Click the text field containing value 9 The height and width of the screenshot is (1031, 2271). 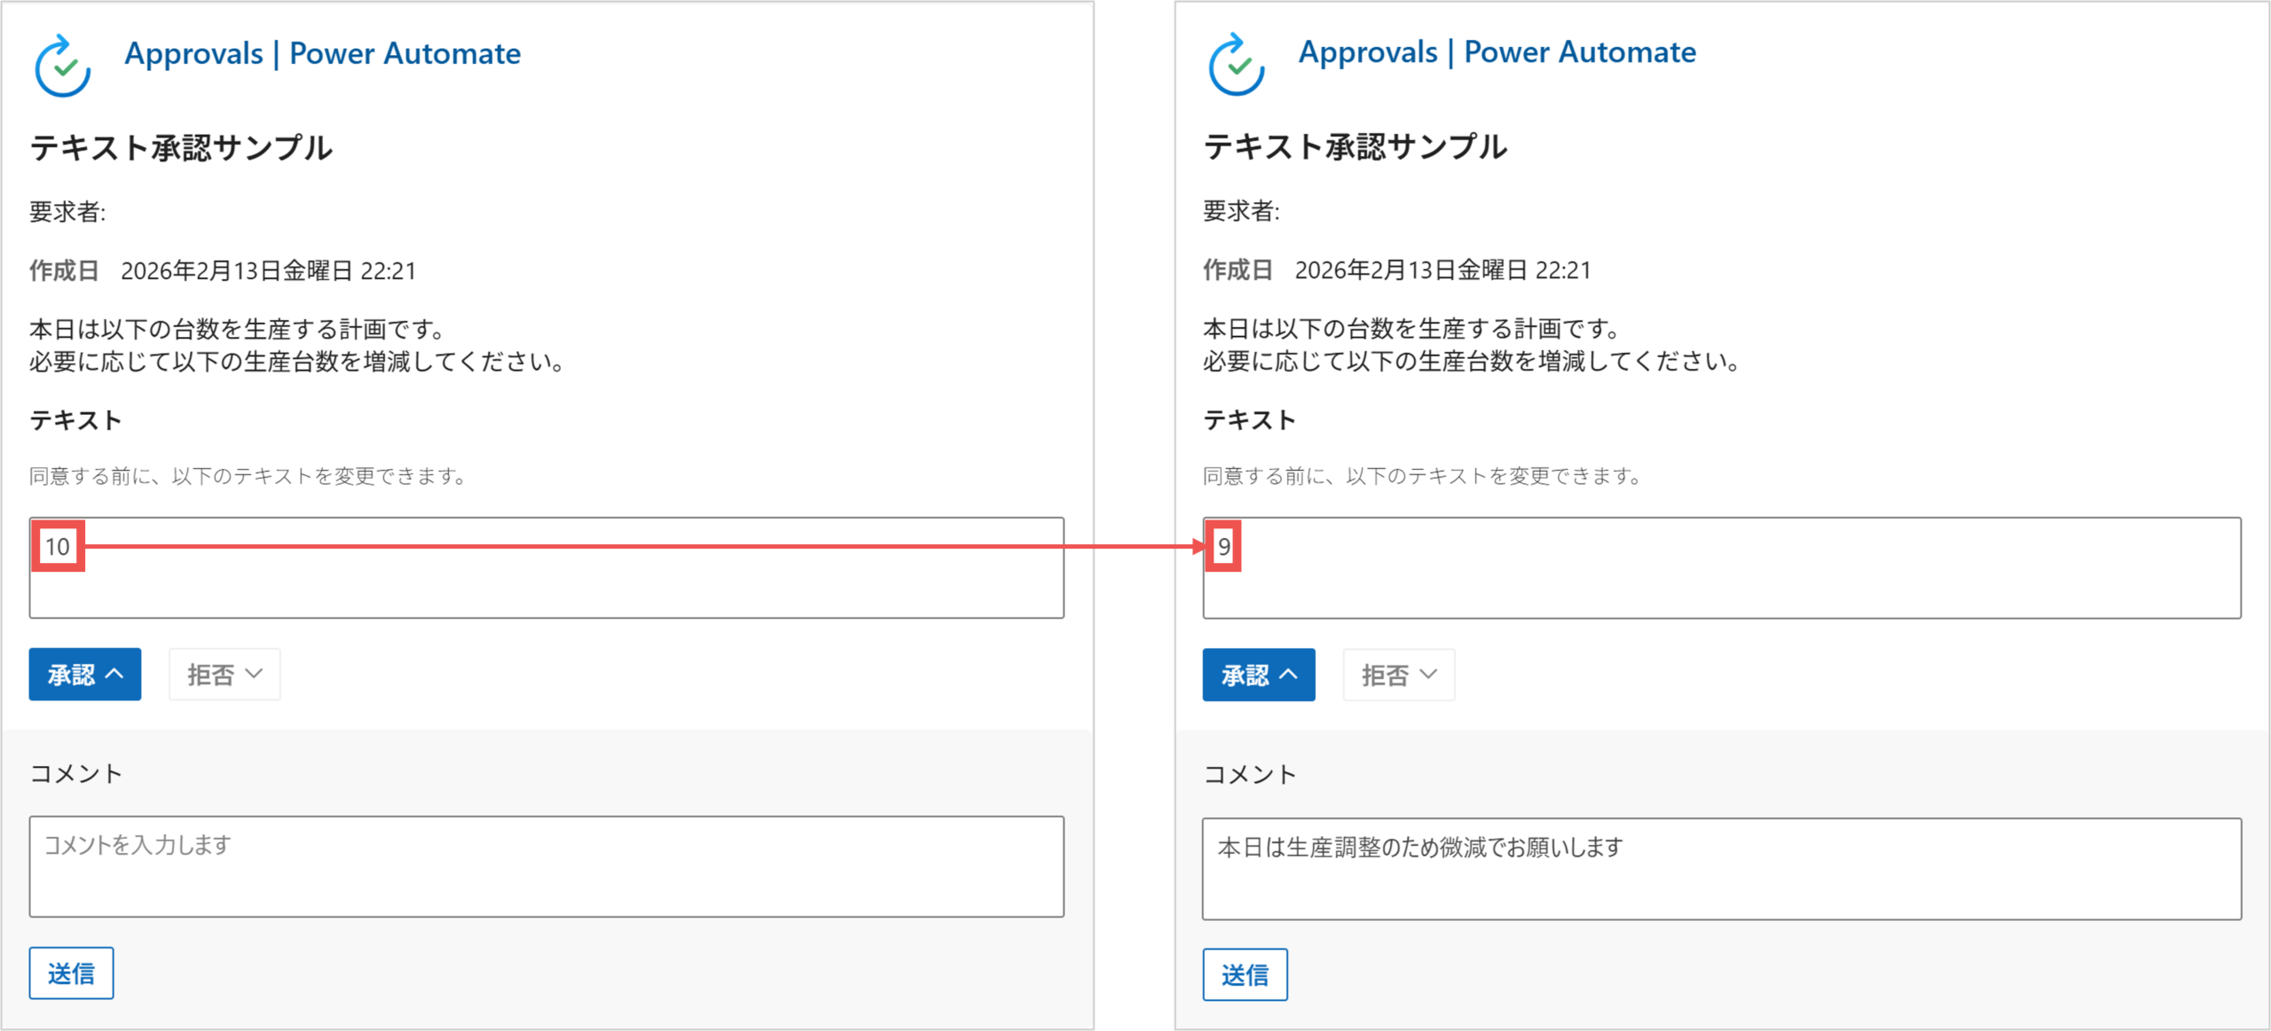pos(1721,567)
